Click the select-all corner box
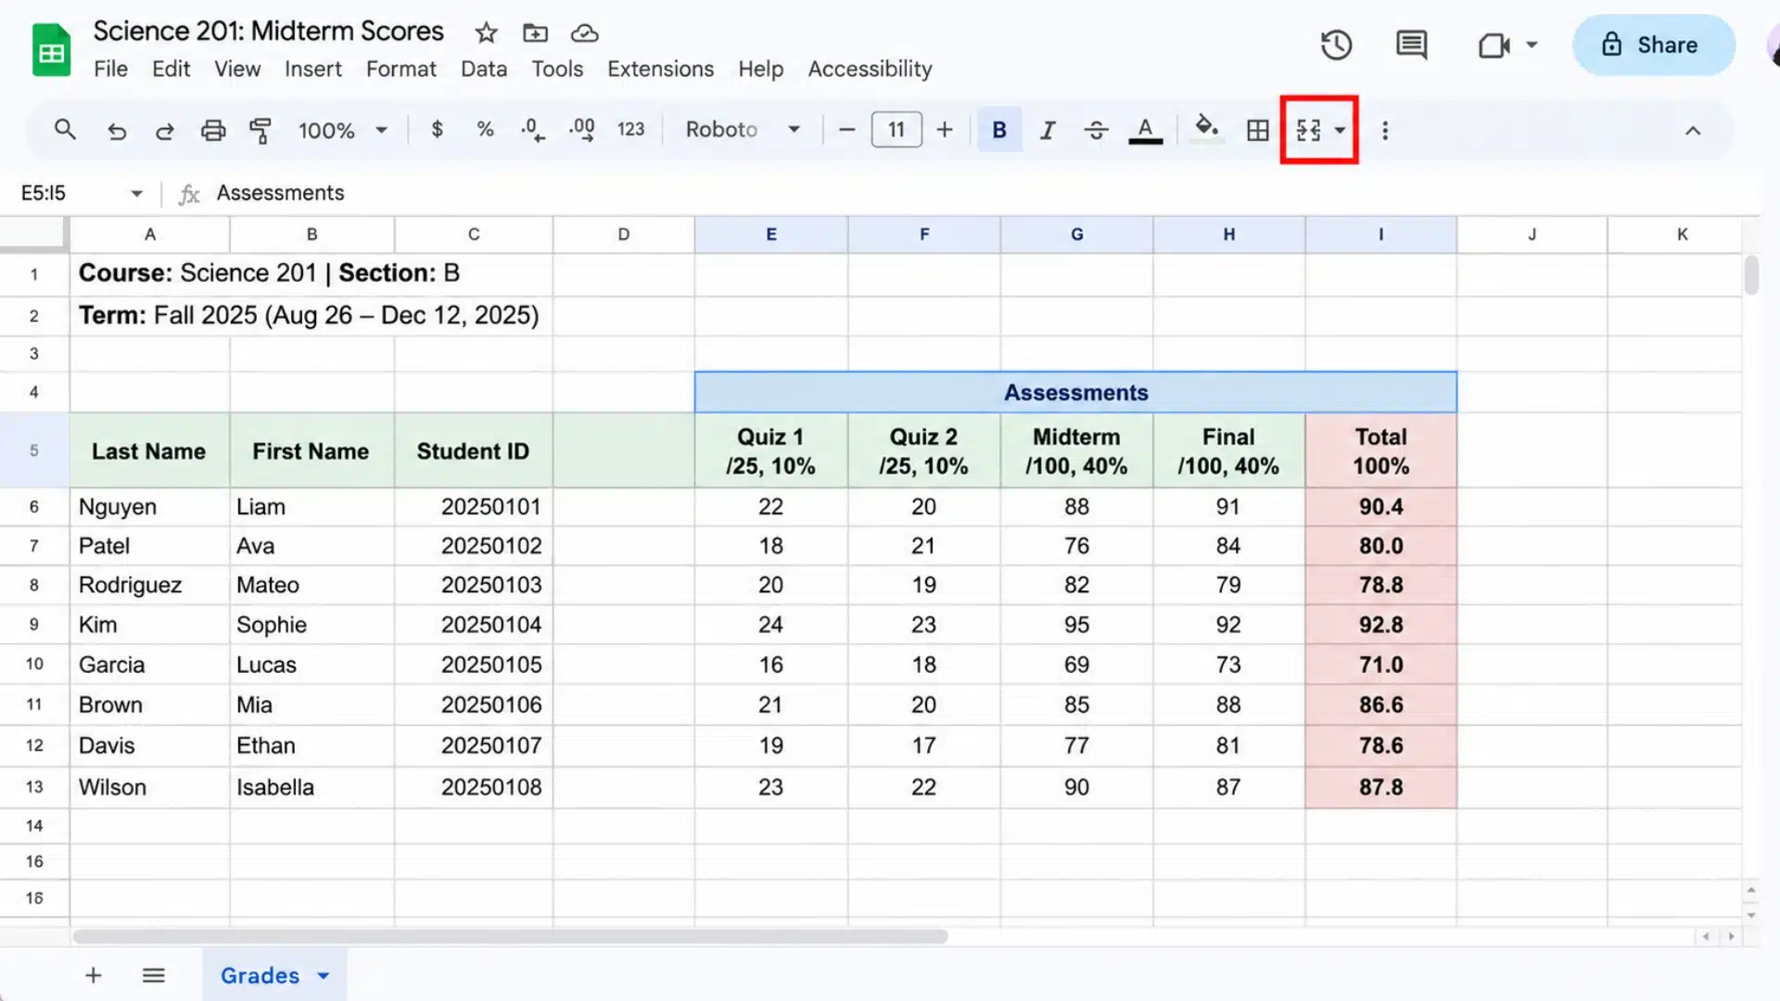Screen dimensions: 1780x1001 point(33,234)
